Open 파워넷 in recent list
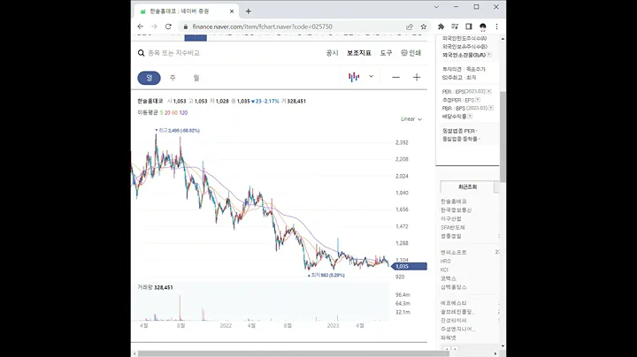The image size is (637, 357). coord(448,338)
